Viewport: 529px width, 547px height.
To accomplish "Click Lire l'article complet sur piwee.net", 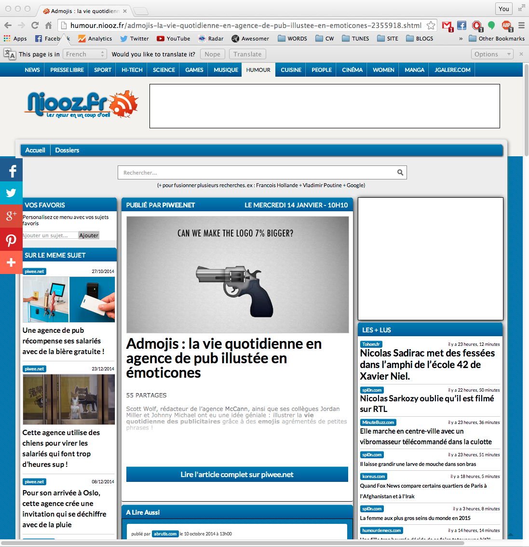I will pos(237,475).
